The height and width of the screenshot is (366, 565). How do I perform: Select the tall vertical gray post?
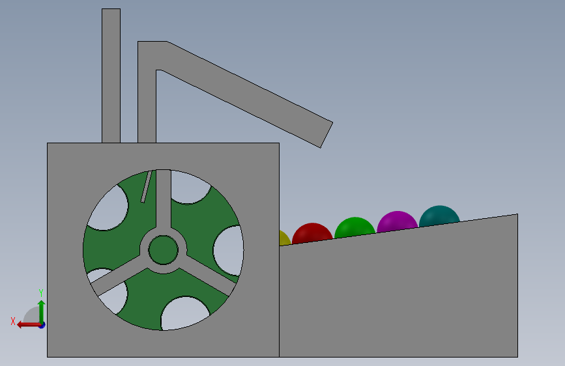coord(111,76)
